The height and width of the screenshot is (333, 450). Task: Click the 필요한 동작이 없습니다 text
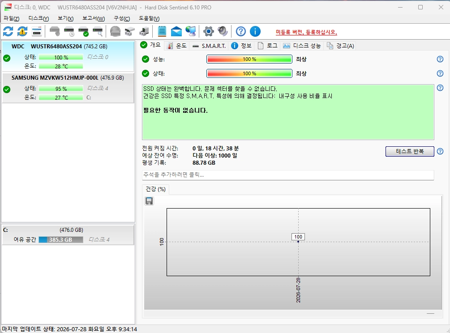click(x=175, y=111)
